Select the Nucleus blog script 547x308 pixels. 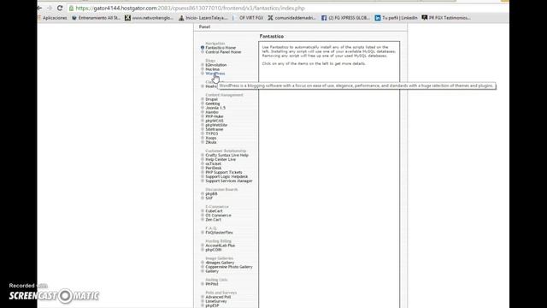point(213,69)
